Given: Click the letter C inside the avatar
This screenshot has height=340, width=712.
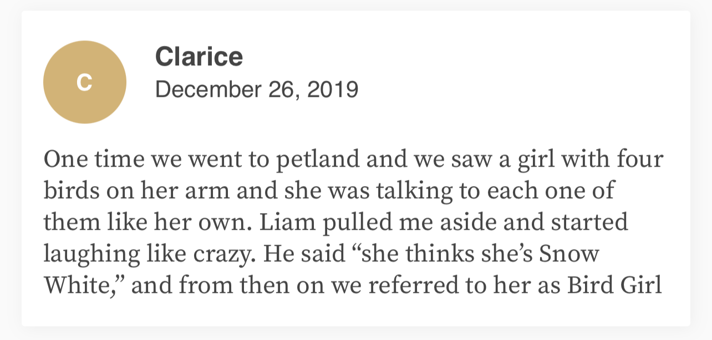Looking at the screenshot, I should coord(84,83).
